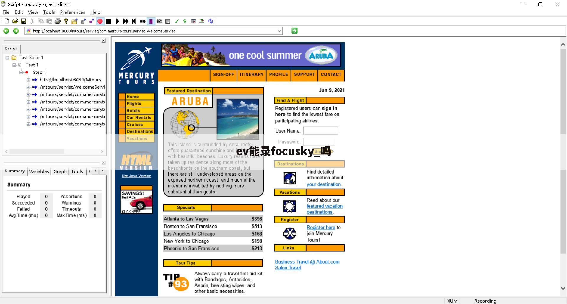
Task: Go back with the green left arrow
Action: click(x=6, y=31)
